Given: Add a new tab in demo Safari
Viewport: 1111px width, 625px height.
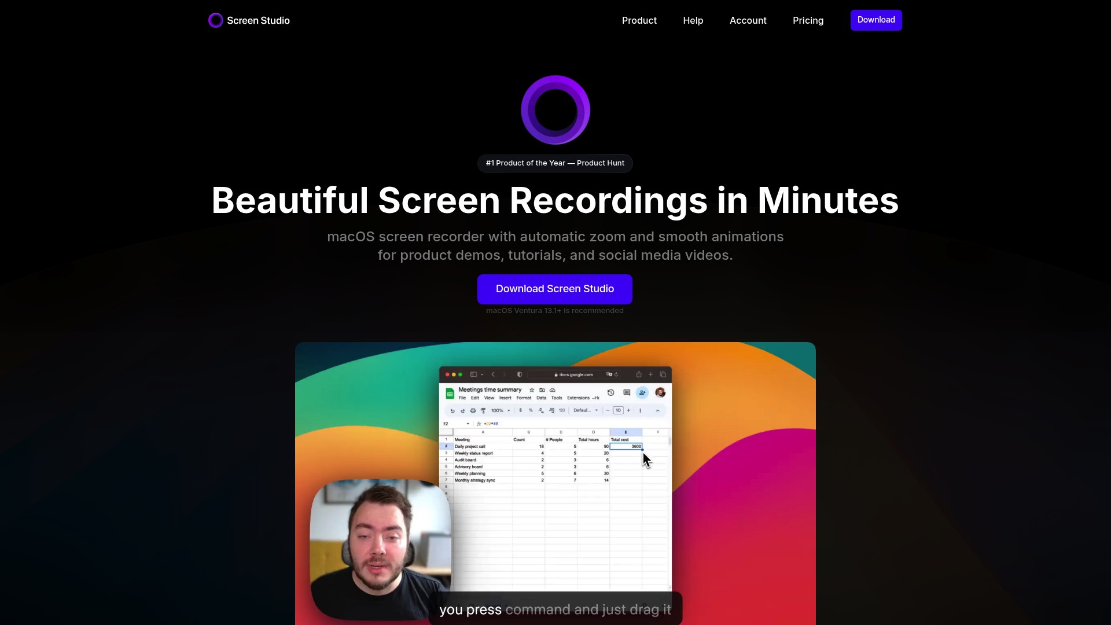Looking at the screenshot, I should point(650,374).
